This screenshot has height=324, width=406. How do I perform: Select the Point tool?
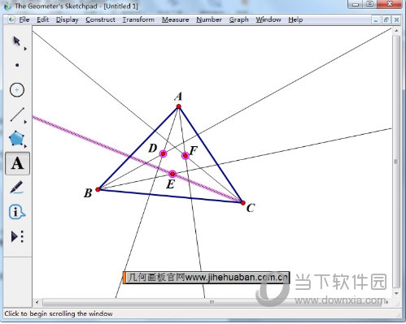click(17, 65)
